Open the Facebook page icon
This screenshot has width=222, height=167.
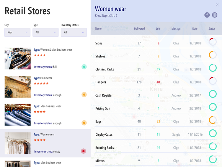(x=207, y=15)
